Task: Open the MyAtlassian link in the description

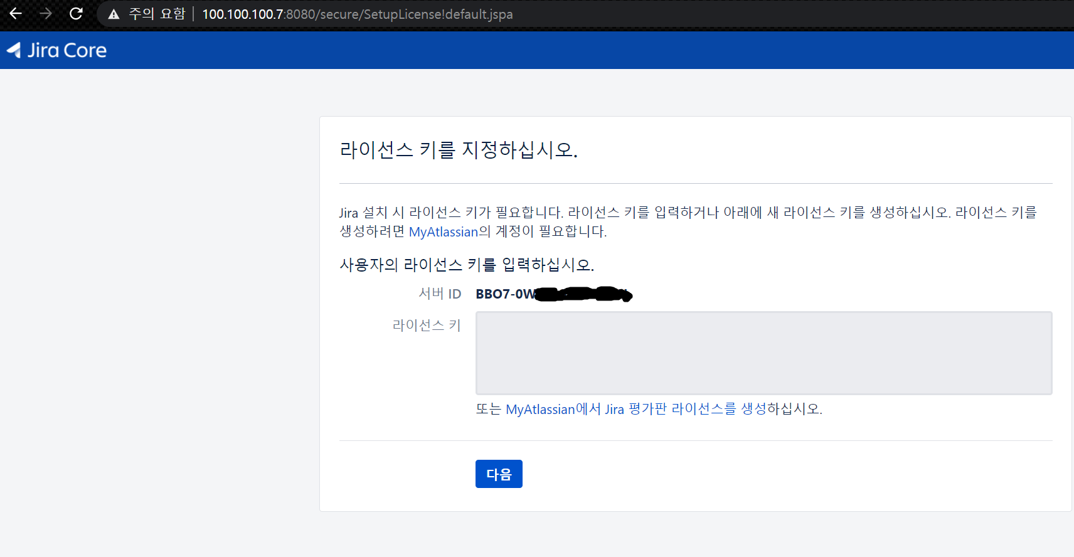Action: [x=444, y=231]
